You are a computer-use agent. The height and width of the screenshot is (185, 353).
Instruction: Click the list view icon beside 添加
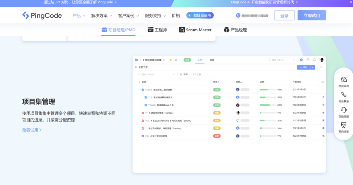(x=321, y=67)
